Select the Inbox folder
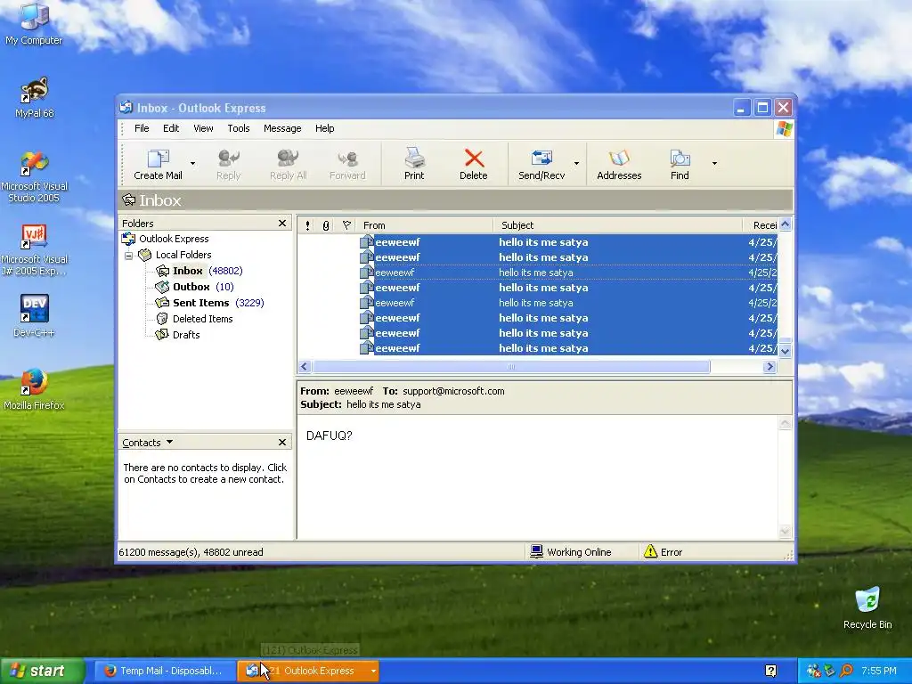 pos(187,271)
